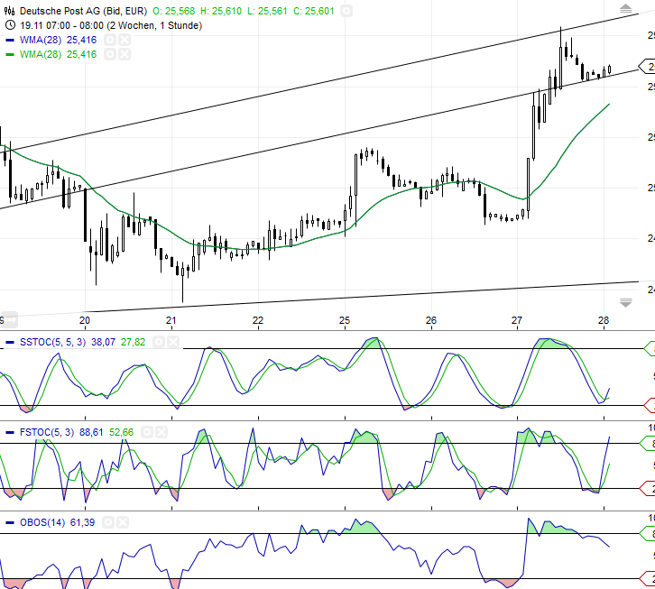Image resolution: width=655 pixels, height=589 pixels.
Task: Remove the blue WMA(28) indicator
Action: click(x=125, y=40)
